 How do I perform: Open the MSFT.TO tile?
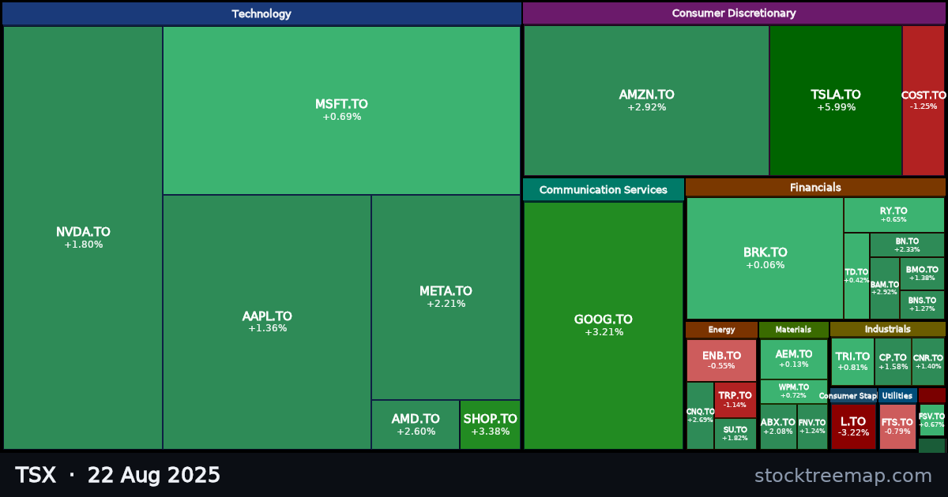click(341, 110)
